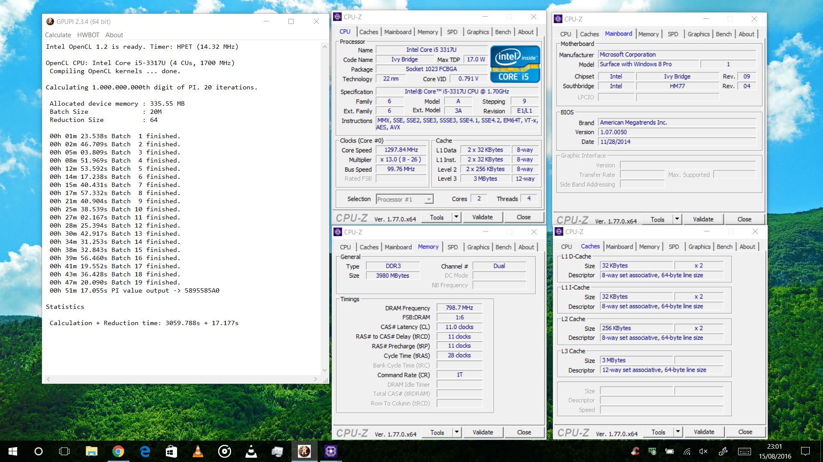Open the Windows Store taskbar icon
Viewport: 823px width, 462px height.
coord(171,451)
